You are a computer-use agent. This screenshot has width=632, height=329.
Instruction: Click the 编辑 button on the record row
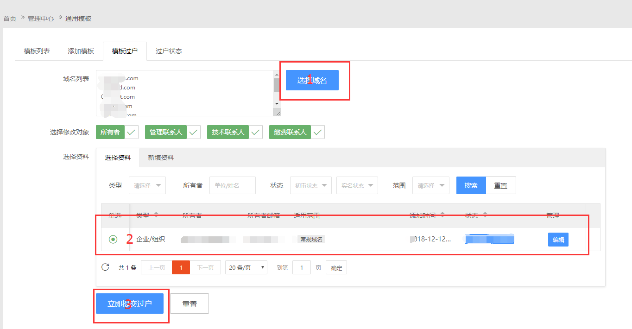pyautogui.click(x=558, y=239)
